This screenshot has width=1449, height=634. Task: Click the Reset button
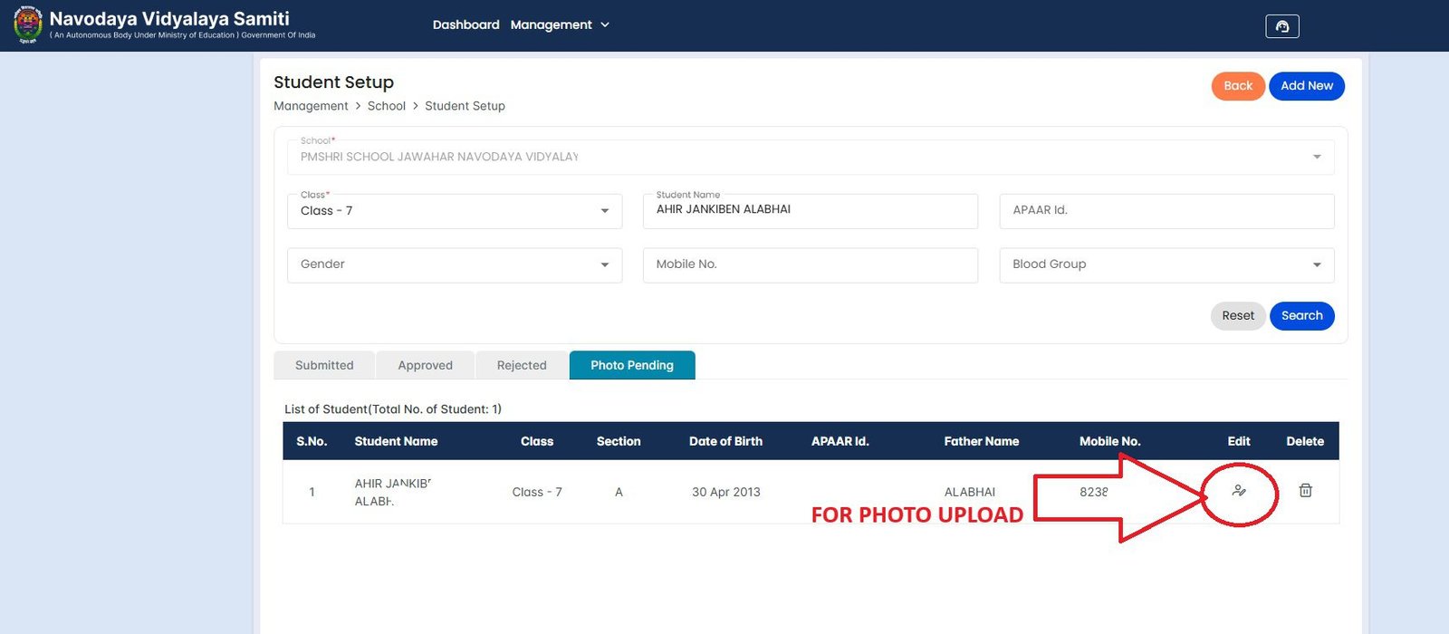coord(1238,316)
